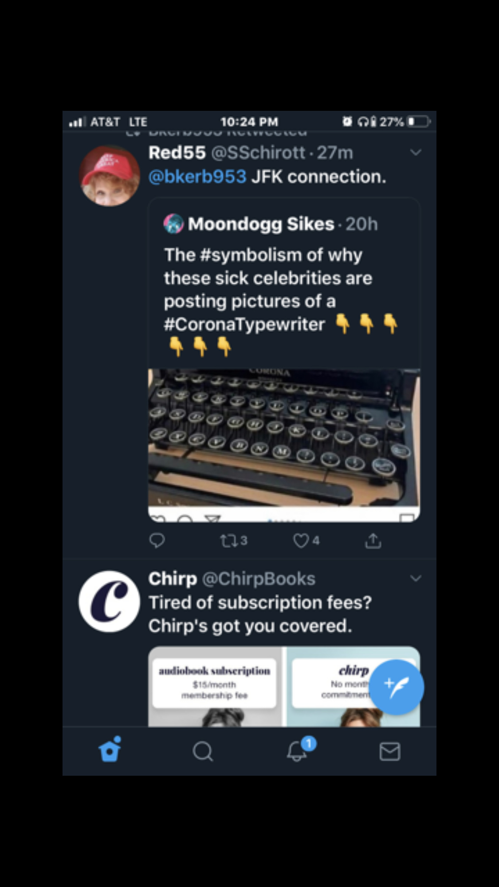Open the Search tab
Image resolution: width=499 pixels, height=887 pixels.
point(203,751)
